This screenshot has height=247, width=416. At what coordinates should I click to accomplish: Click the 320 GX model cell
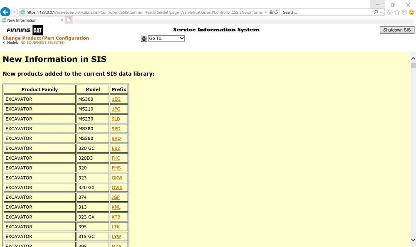[93, 188]
